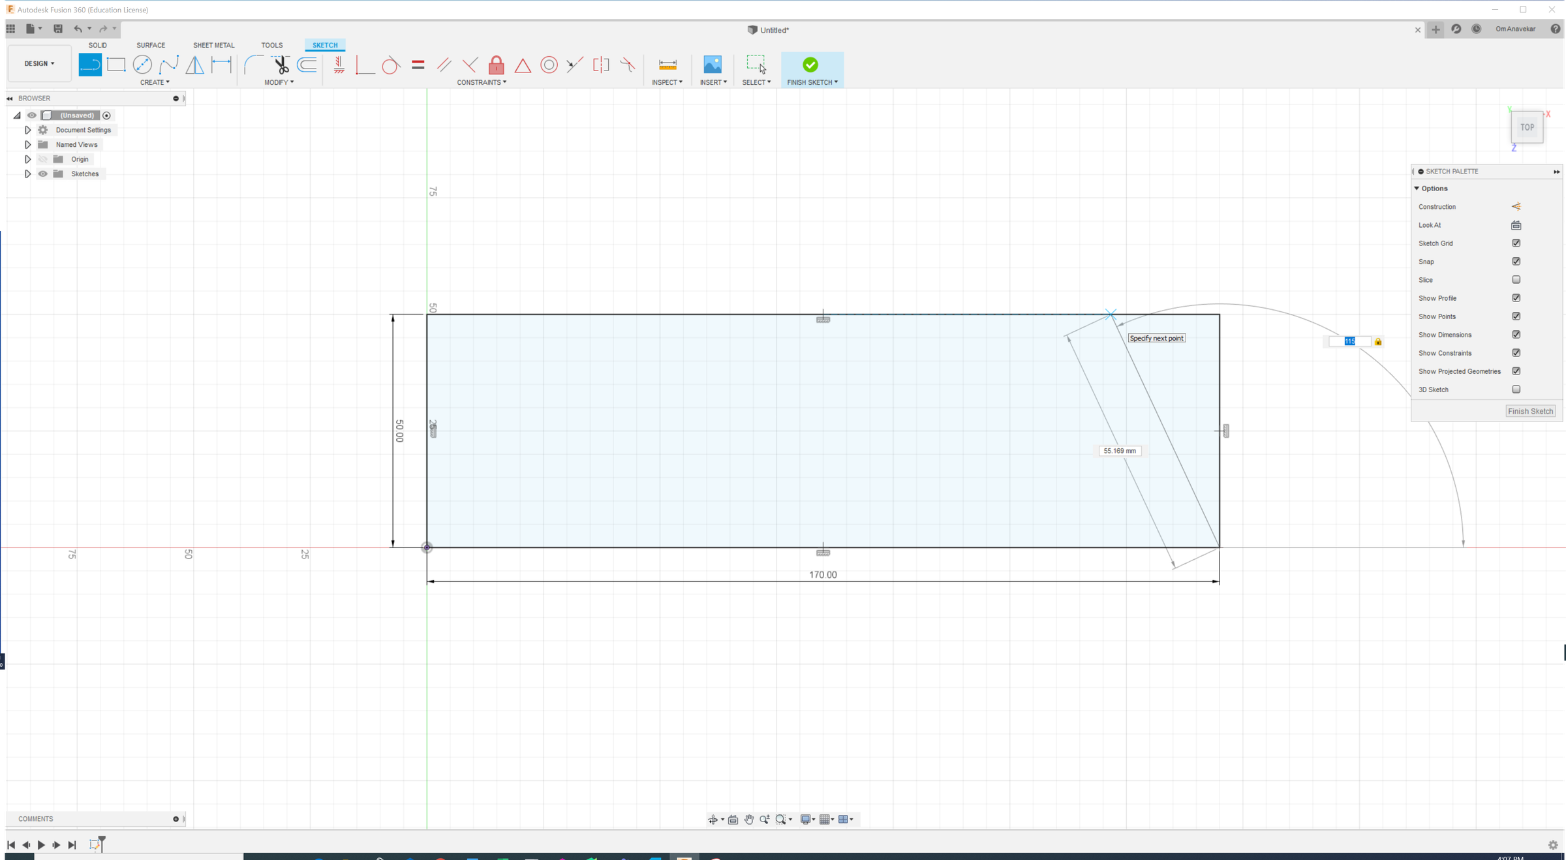Screen dimensions: 1566x860
Task: Click the Fix/UnFix lock constraint
Action: 497,65
